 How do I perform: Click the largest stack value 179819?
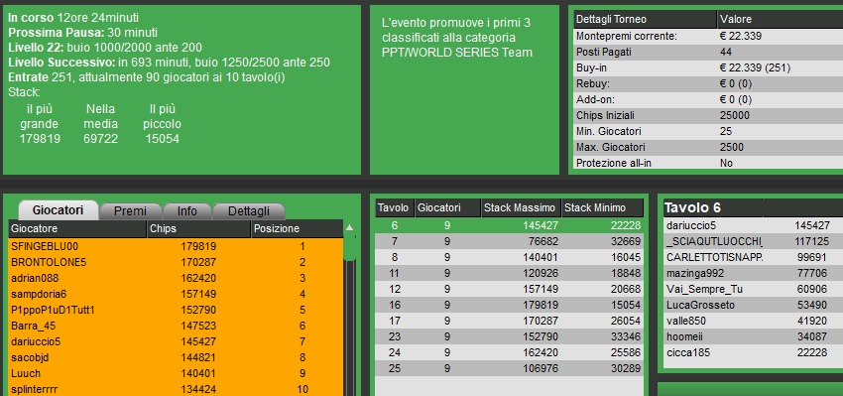40,139
